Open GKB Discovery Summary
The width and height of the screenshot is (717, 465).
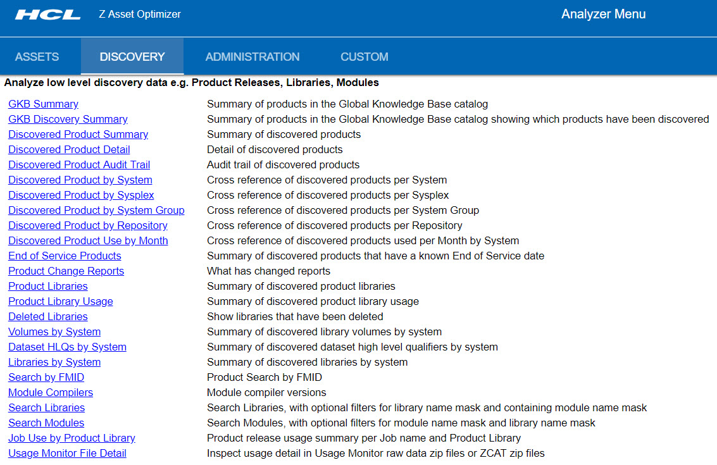pos(68,119)
